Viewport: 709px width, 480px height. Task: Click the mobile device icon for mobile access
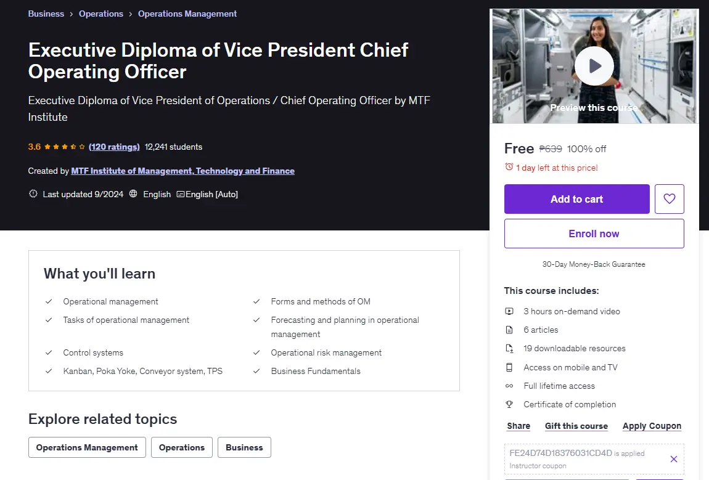[x=509, y=367]
